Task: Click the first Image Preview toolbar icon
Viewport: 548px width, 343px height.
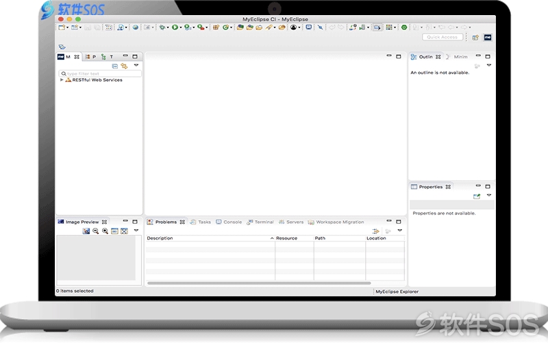Action: (86, 231)
